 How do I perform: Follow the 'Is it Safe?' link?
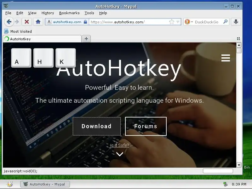(120, 145)
